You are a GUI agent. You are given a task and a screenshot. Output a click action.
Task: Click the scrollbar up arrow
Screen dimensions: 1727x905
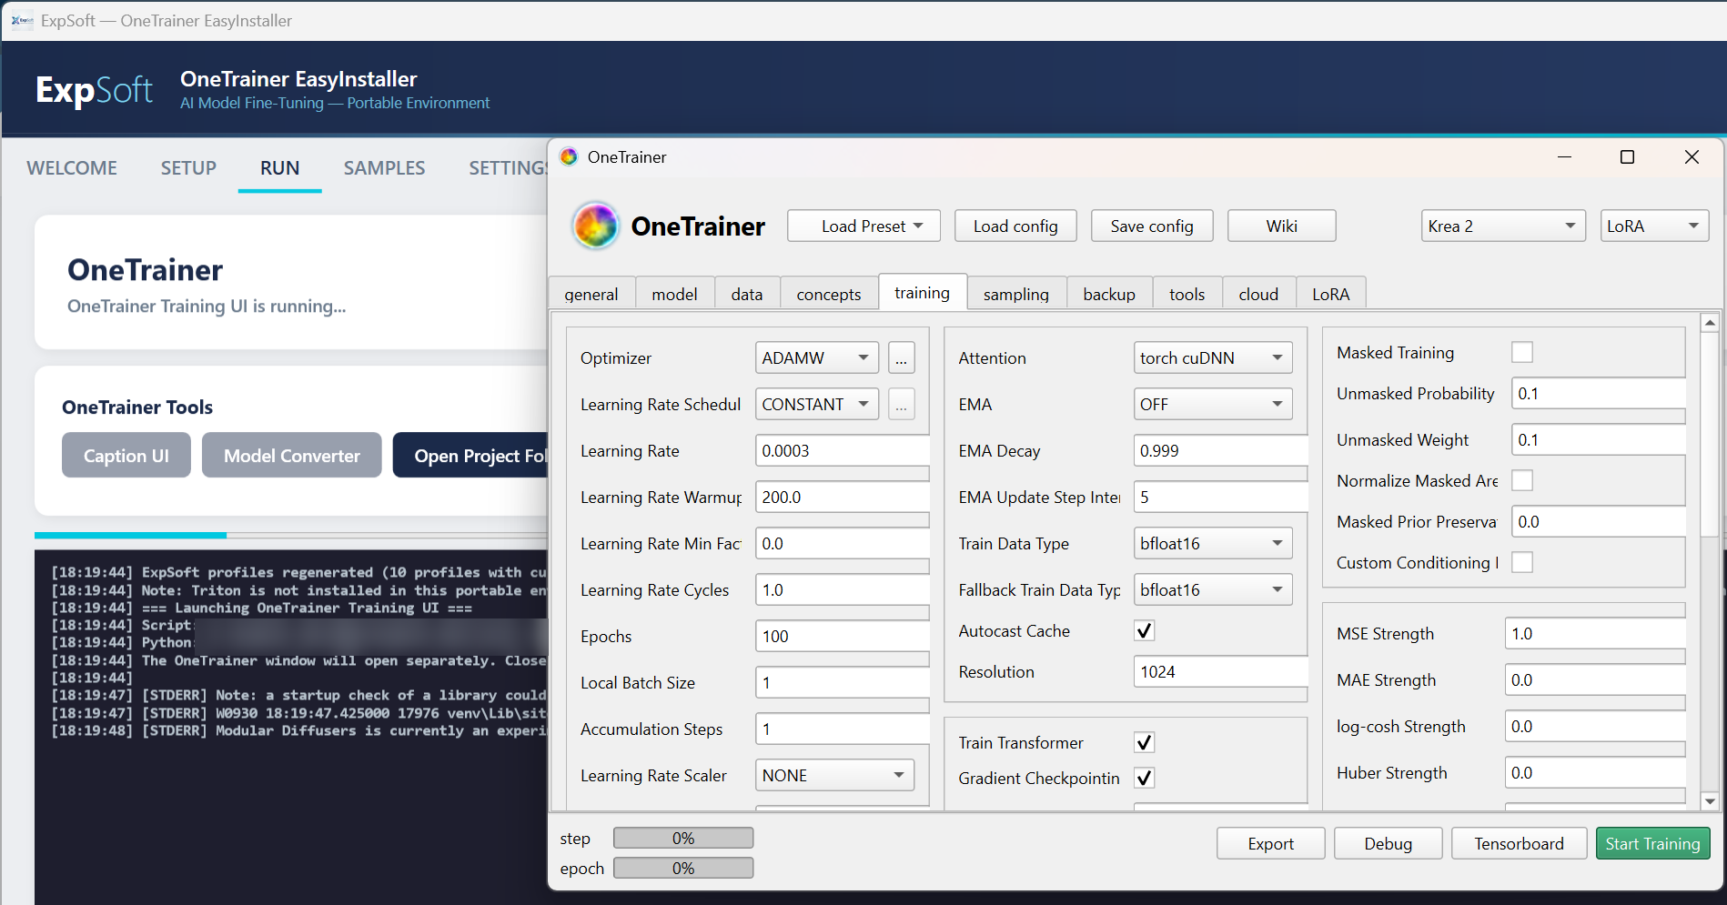coord(1710,323)
